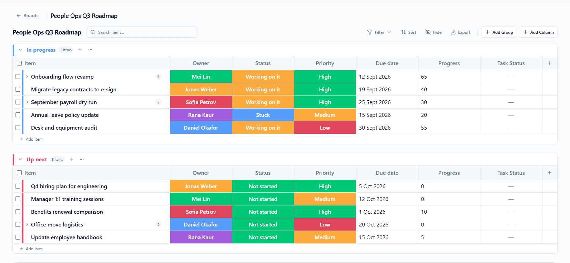
Task: Select all items in Up next group
Action: coord(19,173)
